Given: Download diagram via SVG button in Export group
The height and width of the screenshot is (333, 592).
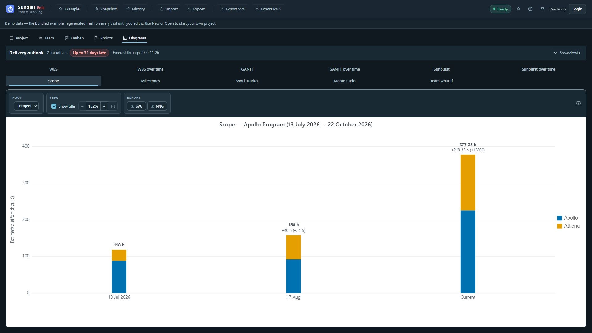Looking at the screenshot, I should 136,106.
